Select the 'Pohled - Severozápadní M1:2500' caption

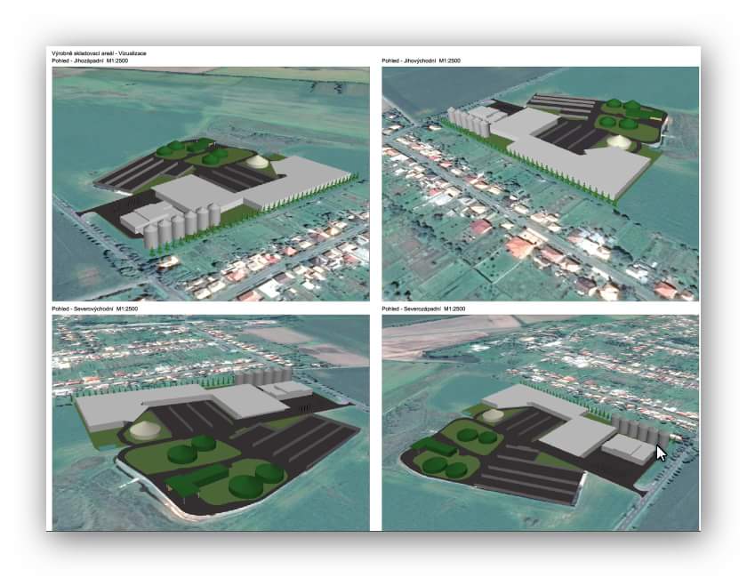tap(422, 309)
